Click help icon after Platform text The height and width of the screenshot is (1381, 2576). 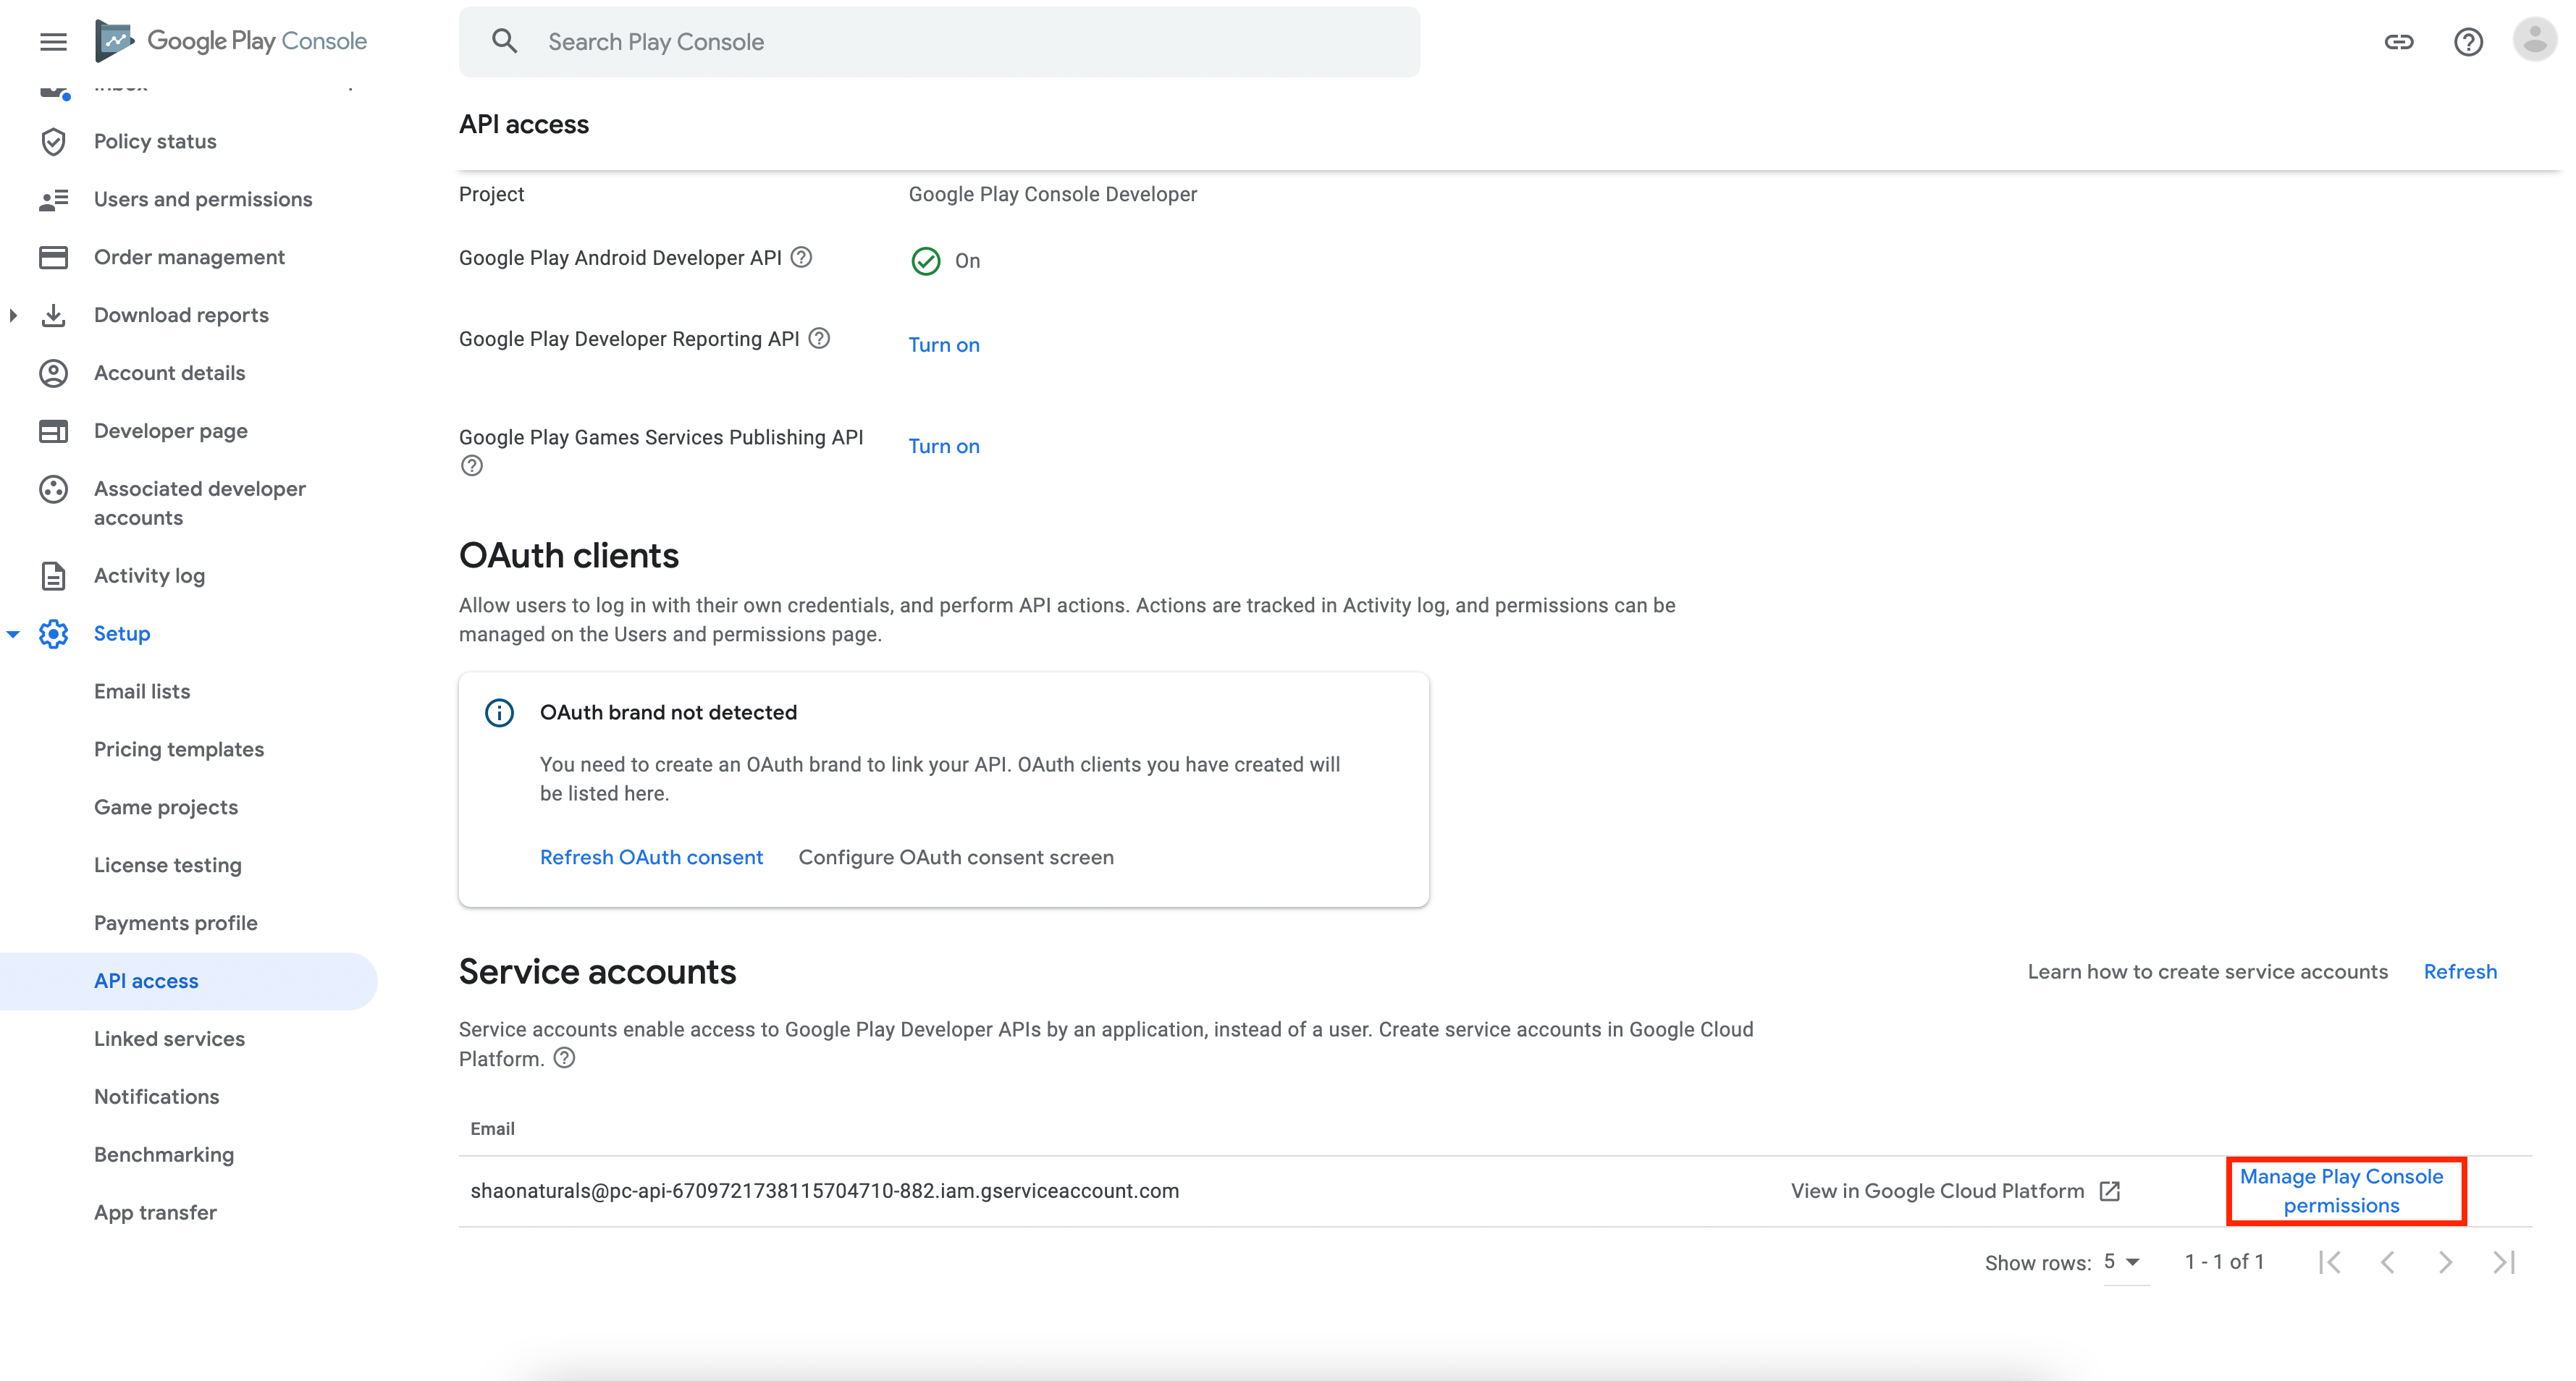(564, 1058)
